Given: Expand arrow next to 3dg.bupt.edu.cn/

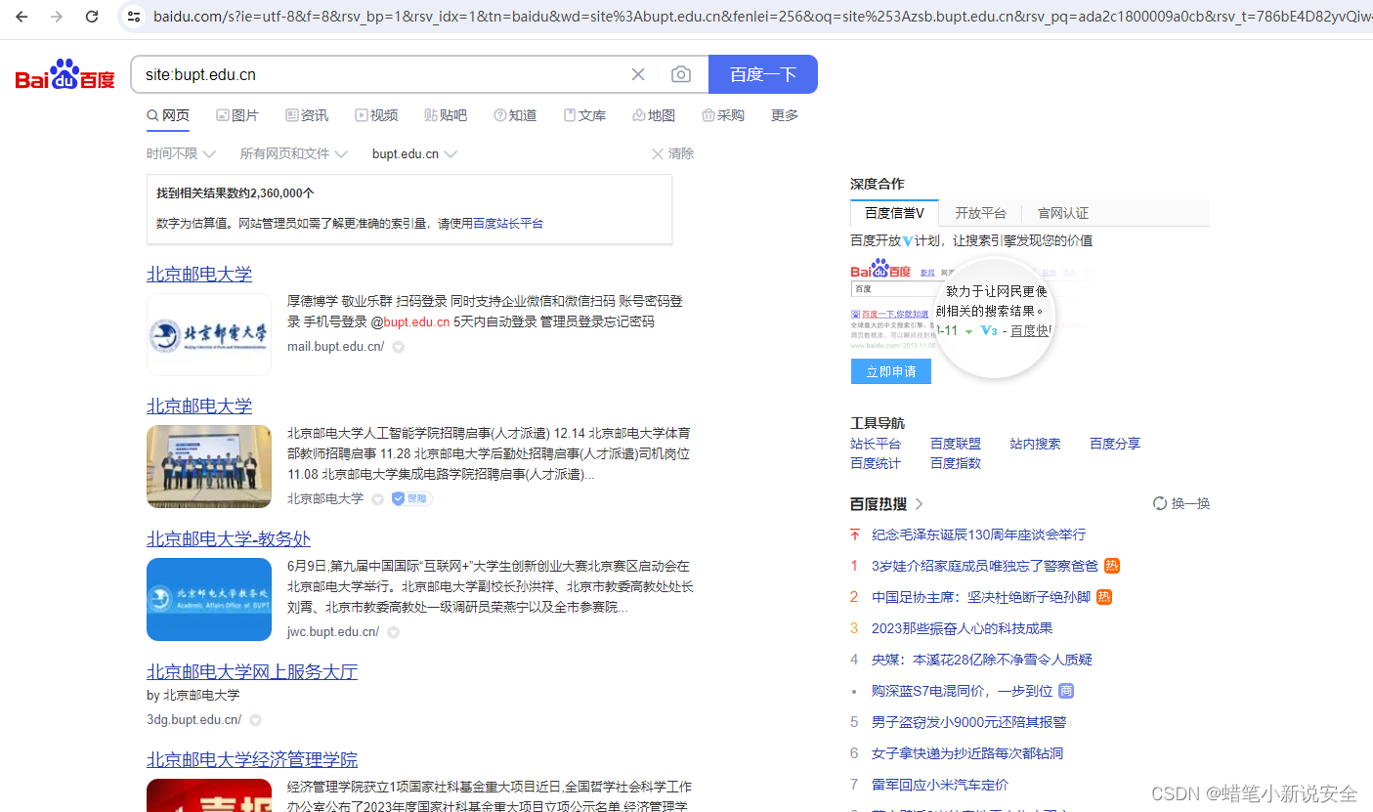Looking at the screenshot, I should 255,720.
